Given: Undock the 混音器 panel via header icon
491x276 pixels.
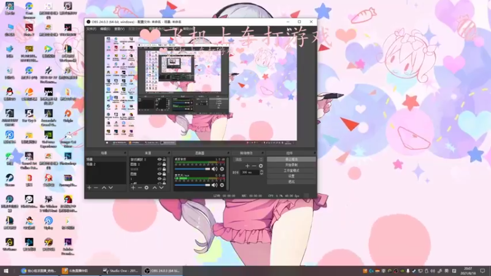Looking at the screenshot, I should (228, 153).
